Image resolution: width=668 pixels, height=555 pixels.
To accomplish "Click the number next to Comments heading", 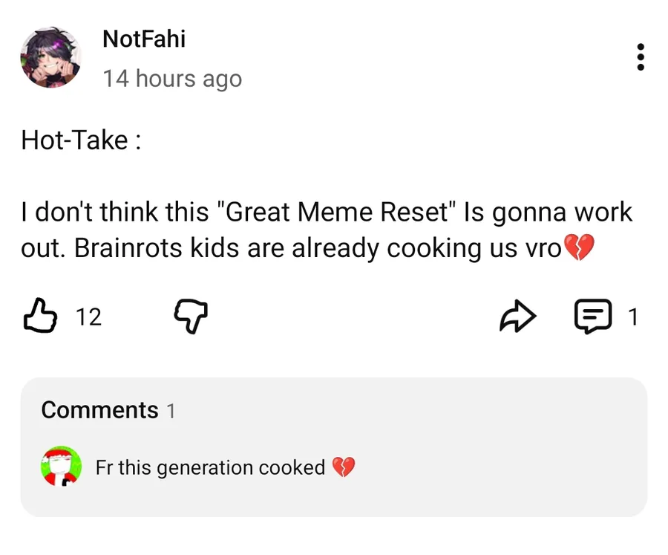I will click(171, 411).
